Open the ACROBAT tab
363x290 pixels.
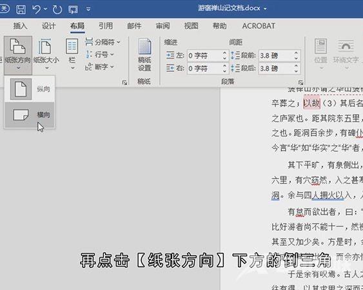pos(259,26)
